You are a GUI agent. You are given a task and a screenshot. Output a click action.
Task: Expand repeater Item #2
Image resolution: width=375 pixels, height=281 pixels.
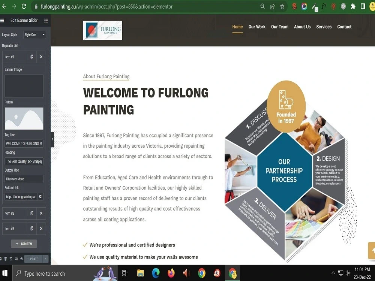coord(15,213)
